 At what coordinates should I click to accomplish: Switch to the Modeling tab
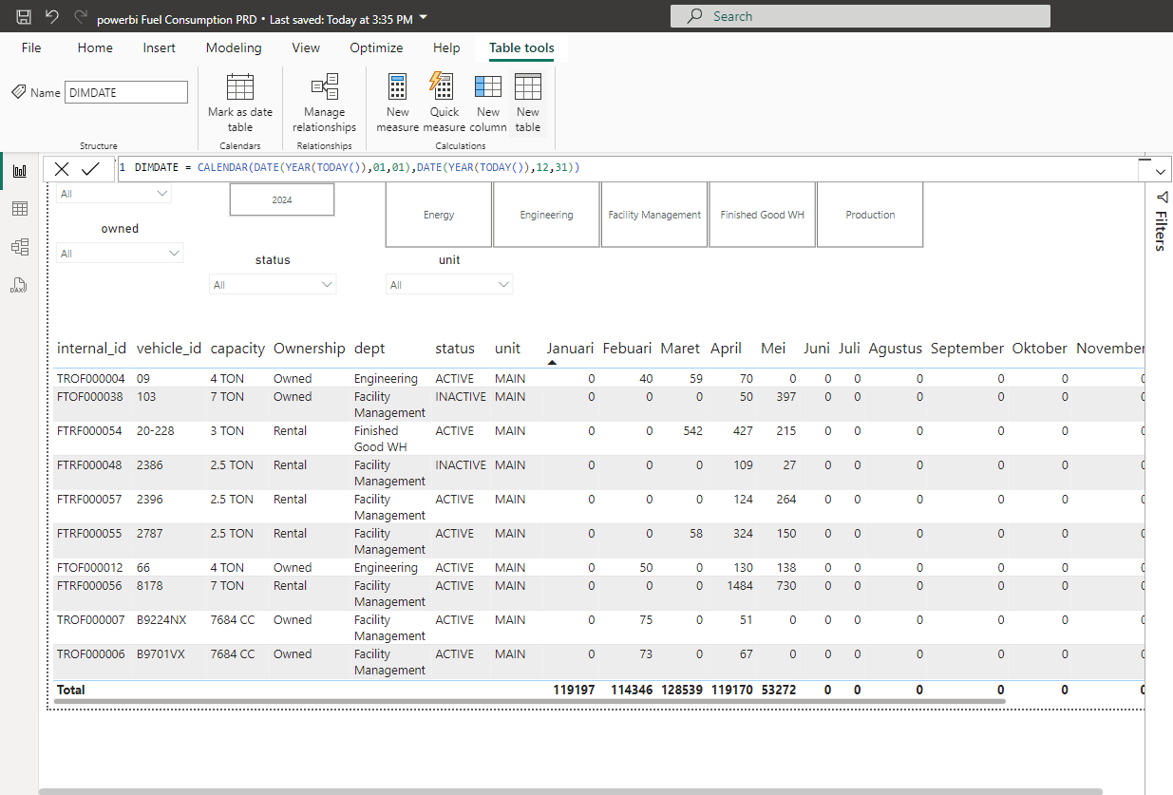[x=234, y=47]
